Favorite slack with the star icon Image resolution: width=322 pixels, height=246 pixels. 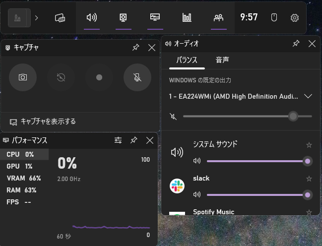pos(309,179)
